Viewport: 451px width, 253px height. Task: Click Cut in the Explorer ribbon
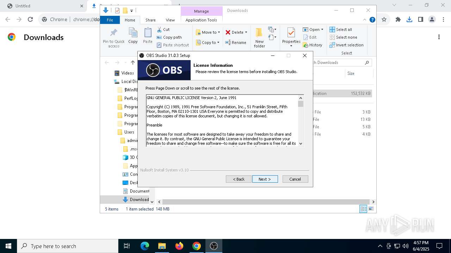pyautogui.click(x=163, y=30)
